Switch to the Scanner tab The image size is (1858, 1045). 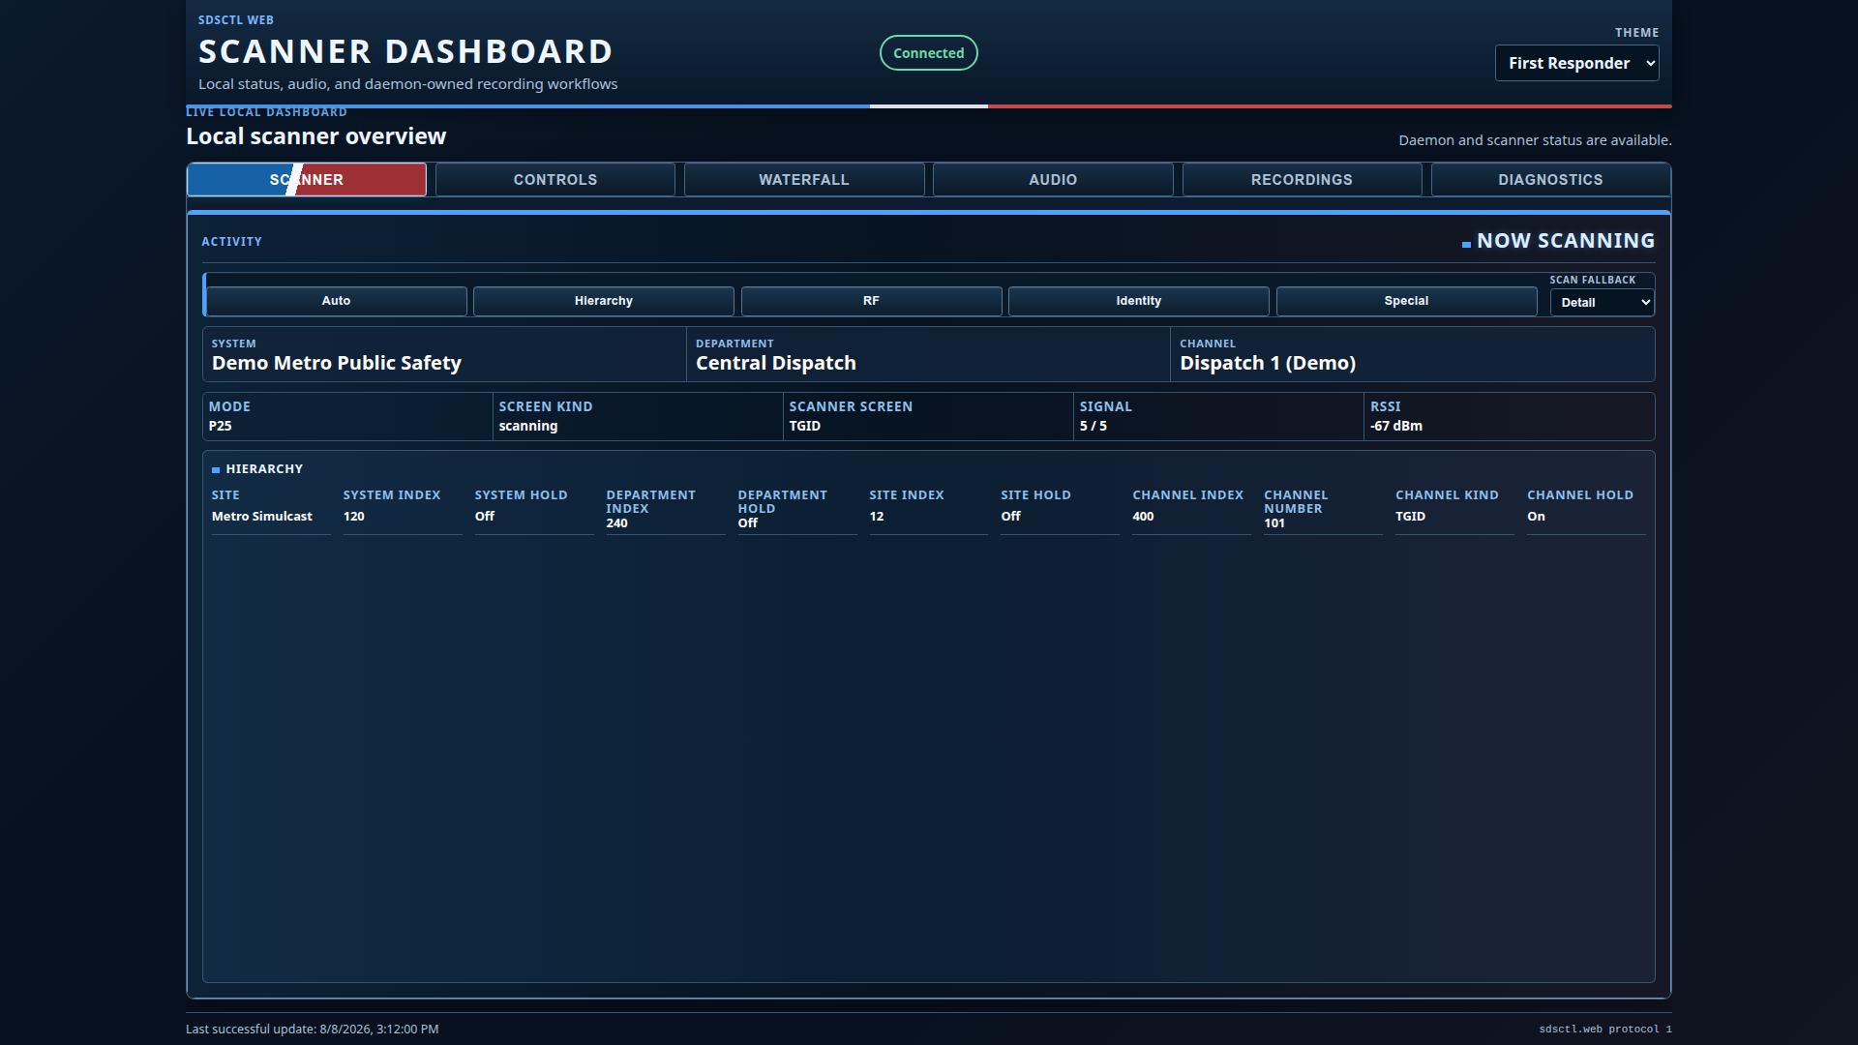[307, 180]
